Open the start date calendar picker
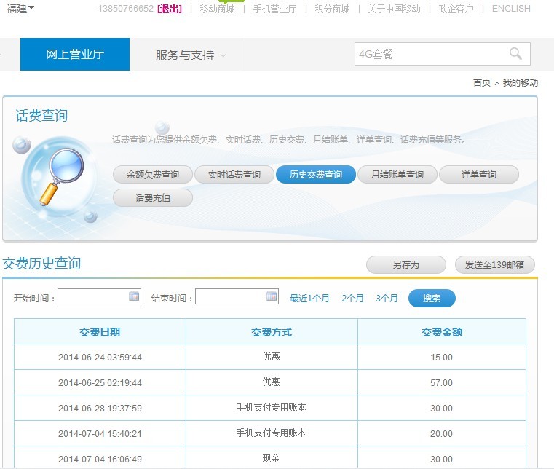This screenshot has height=469, width=554. tap(134, 296)
